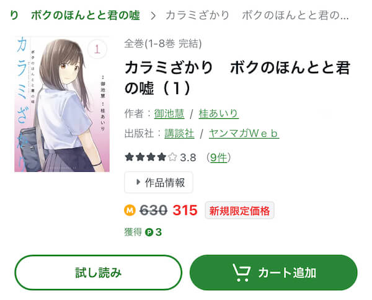Screen dimensions: 372x300
Task: Open the manga cover thumbnail
Action: coord(62,104)
